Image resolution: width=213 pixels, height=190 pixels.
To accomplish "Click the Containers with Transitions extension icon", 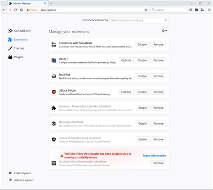I will pos(54,45).
